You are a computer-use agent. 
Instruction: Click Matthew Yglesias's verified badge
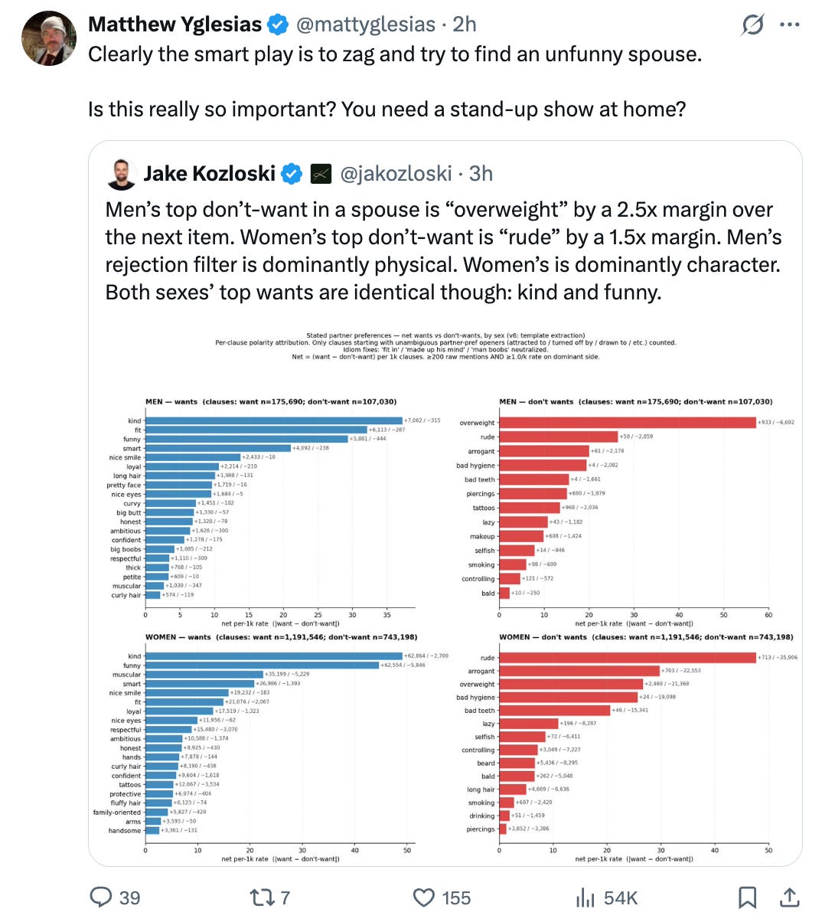278,25
